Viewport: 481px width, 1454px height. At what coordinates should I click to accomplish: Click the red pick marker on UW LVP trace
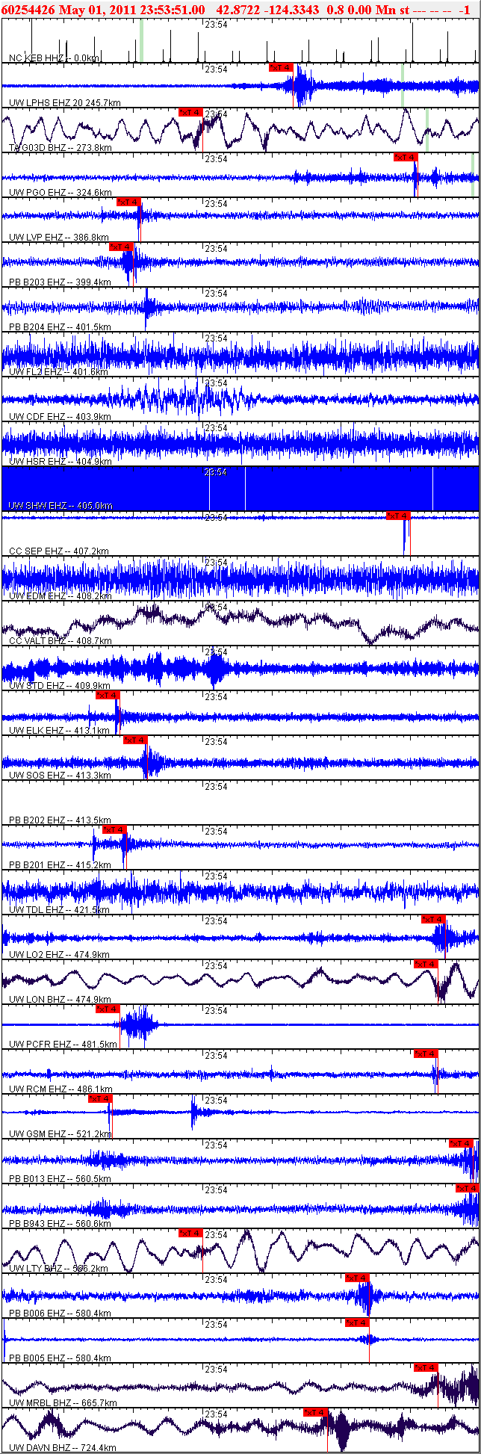click(128, 202)
